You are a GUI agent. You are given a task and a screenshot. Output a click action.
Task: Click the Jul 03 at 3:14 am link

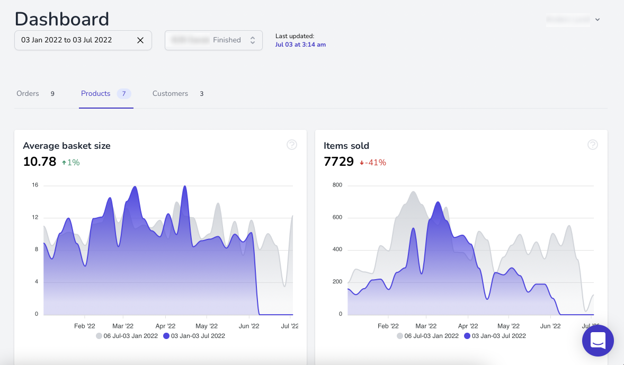point(300,44)
